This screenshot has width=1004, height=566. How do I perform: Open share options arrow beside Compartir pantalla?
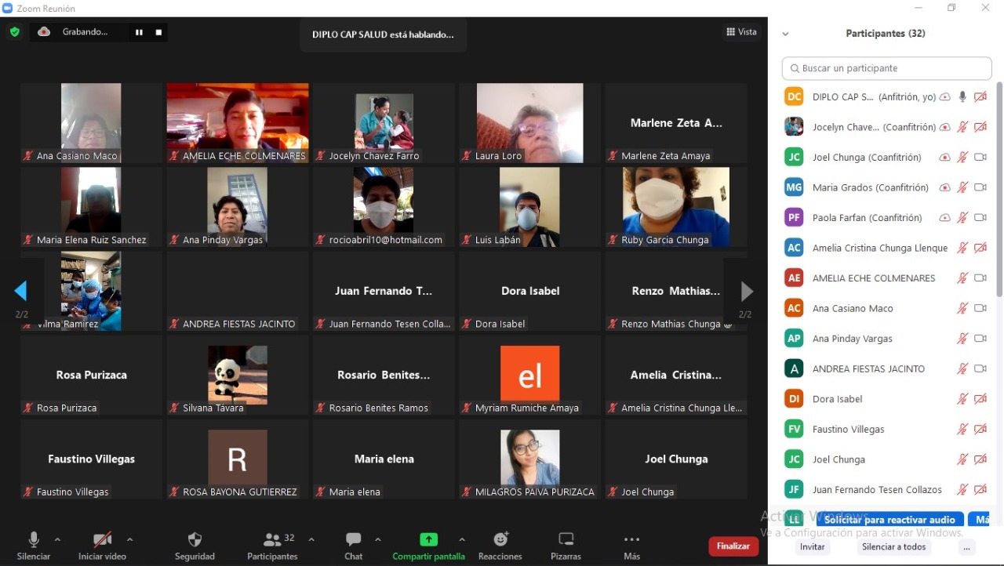[x=462, y=539]
